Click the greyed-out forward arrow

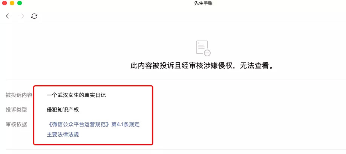21,16
